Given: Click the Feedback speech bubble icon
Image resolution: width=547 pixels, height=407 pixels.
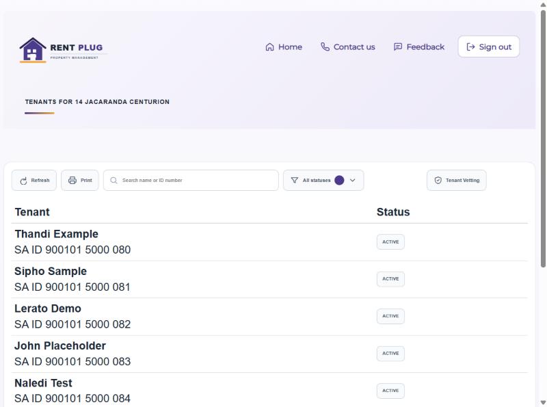Looking at the screenshot, I should [x=398, y=47].
